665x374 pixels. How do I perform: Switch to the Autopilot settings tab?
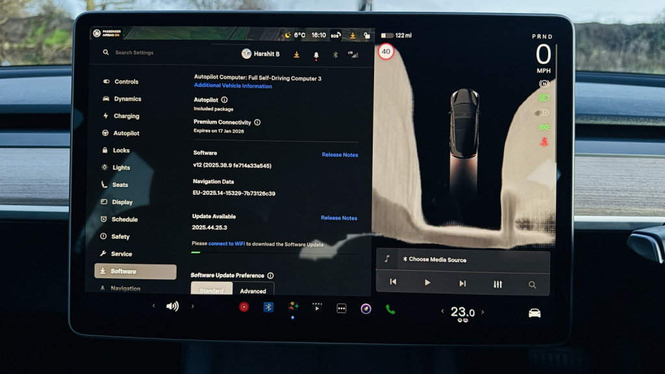tap(127, 133)
